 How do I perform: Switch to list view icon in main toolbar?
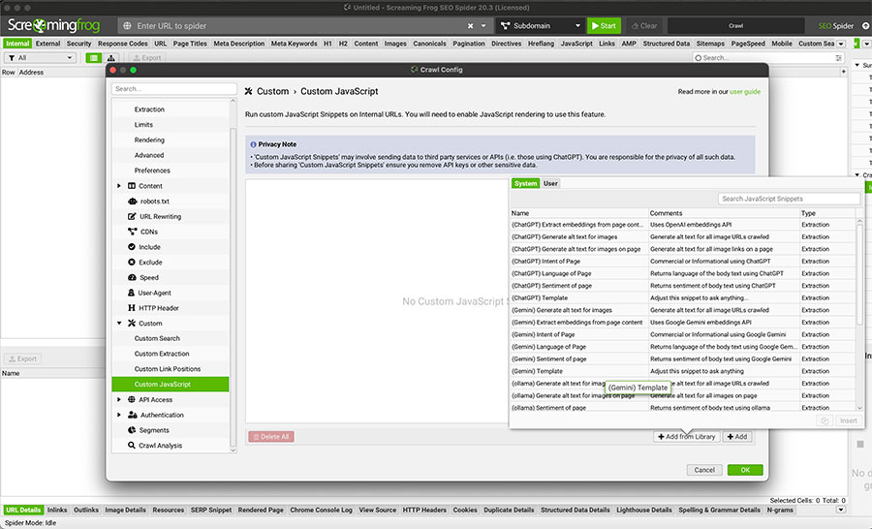[93, 58]
